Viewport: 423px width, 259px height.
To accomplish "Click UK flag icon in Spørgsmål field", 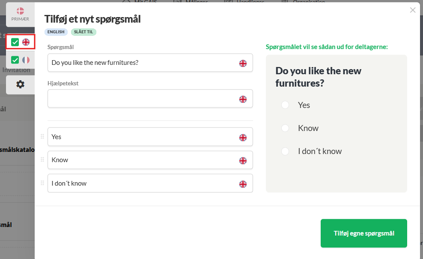I will (x=243, y=63).
